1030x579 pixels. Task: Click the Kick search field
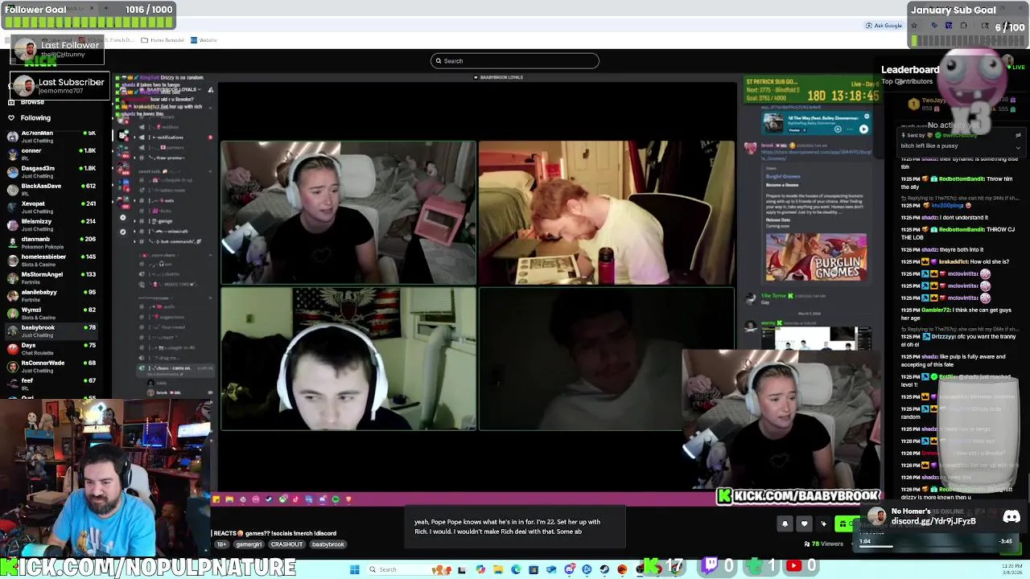[x=515, y=60]
